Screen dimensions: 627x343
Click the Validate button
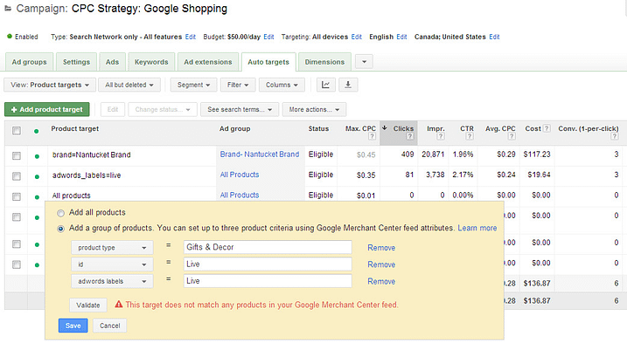pyautogui.click(x=88, y=305)
